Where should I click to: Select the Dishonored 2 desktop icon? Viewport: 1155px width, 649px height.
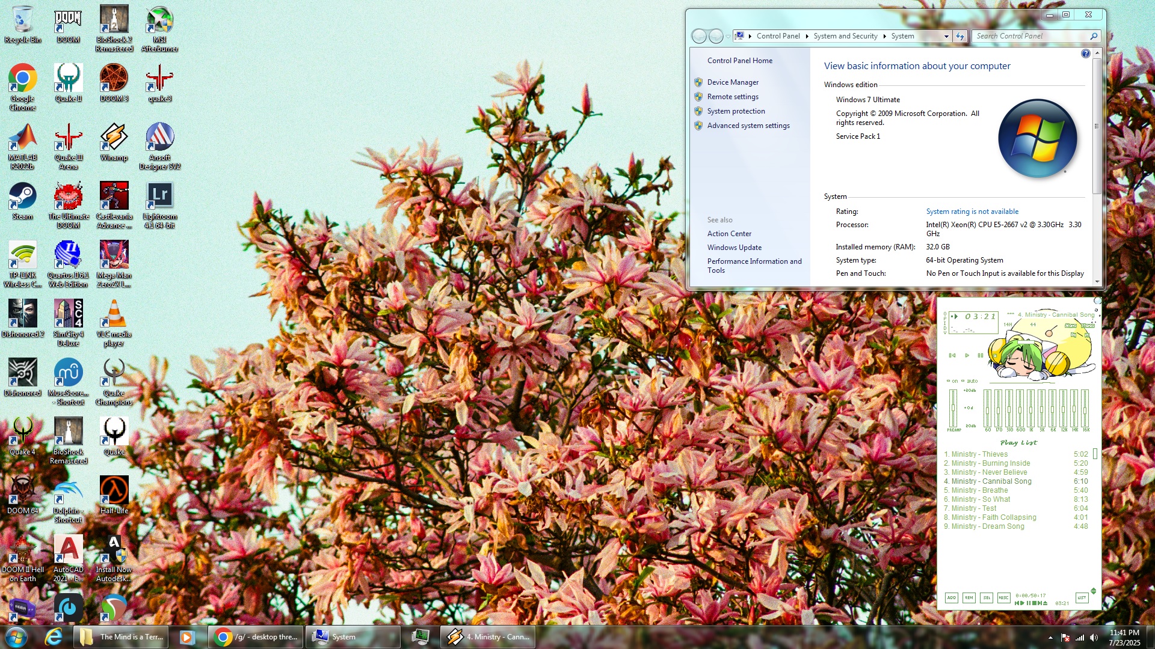pos(23,318)
